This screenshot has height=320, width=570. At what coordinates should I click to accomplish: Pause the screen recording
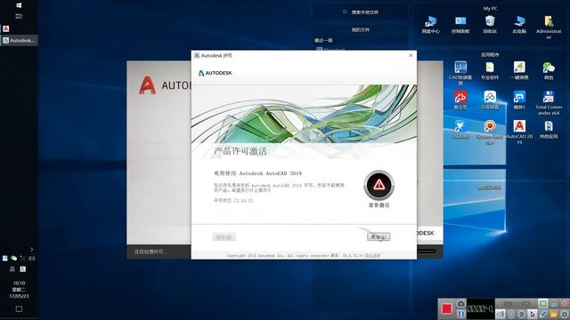point(461,314)
